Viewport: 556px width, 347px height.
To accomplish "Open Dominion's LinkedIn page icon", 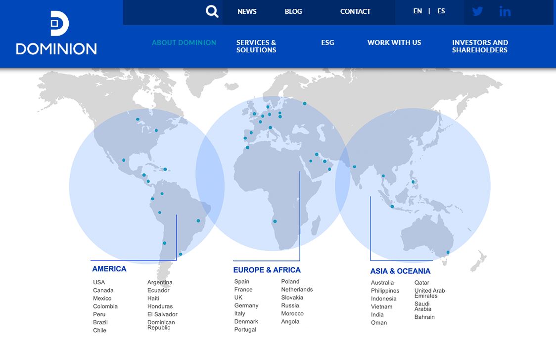I will tap(505, 11).
